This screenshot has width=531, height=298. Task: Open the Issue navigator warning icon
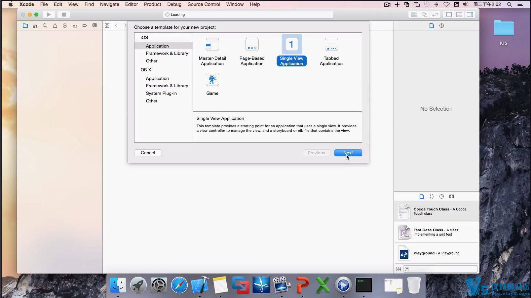point(55,25)
